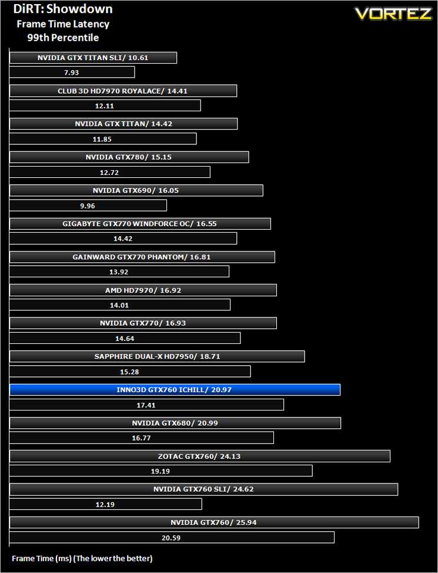Click the NVIDIA GTX680/ 20.99 bar
The width and height of the screenshot is (438, 573).
point(175,423)
